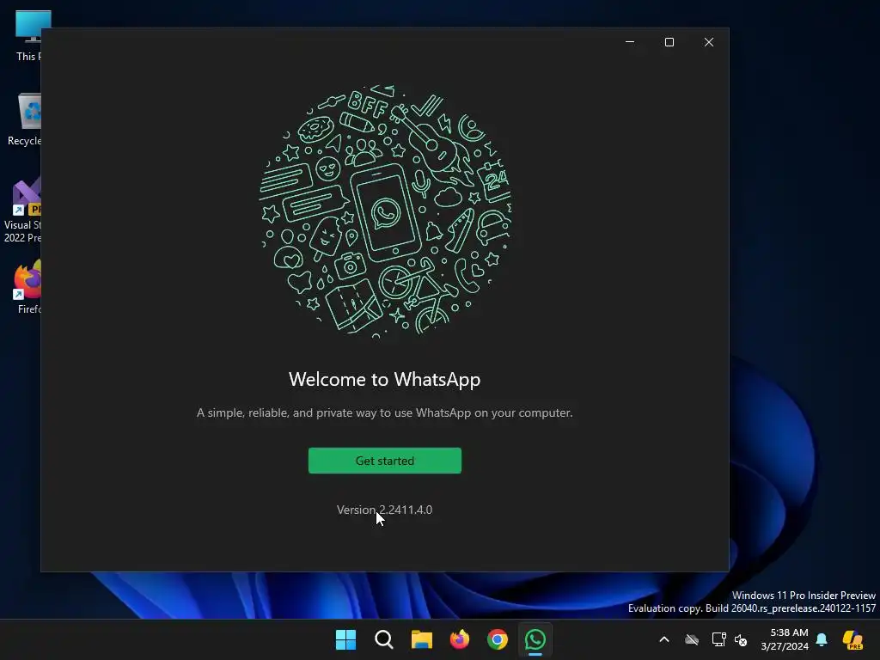The height and width of the screenshot is (660, 880).
Task: Select the Recycle Bin desktop icon
Action: [24, 119]
